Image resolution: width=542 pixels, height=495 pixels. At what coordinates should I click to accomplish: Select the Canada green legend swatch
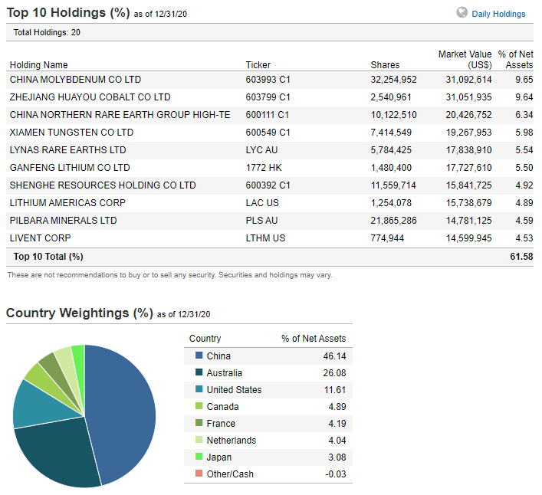[199, 406]
